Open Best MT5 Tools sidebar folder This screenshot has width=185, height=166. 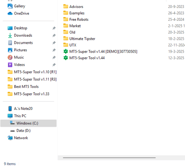point(23,87)
